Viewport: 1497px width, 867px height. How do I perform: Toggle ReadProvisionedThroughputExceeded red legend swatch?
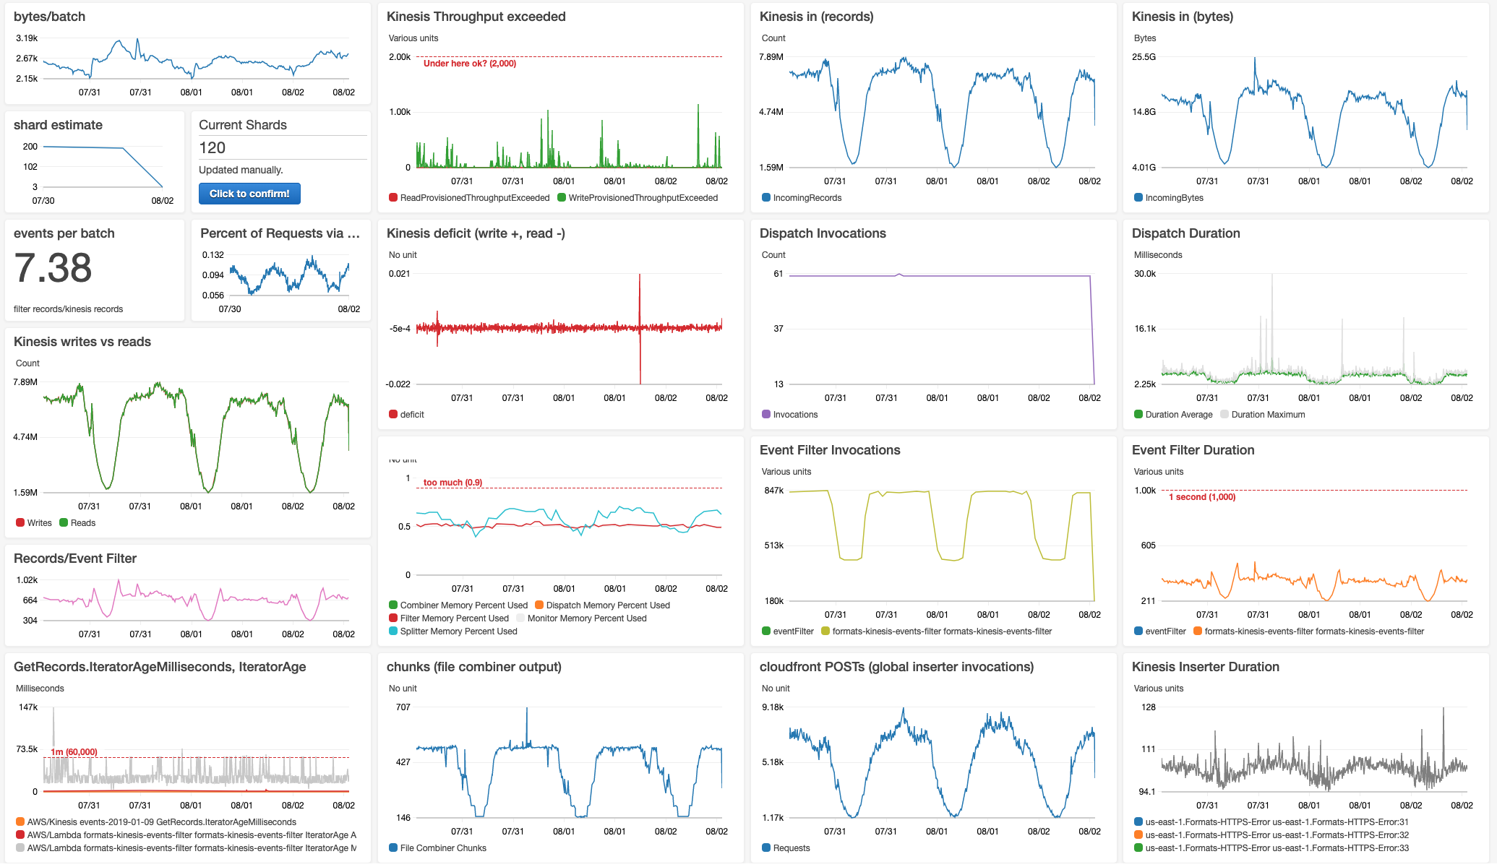(x=393, y=197)
